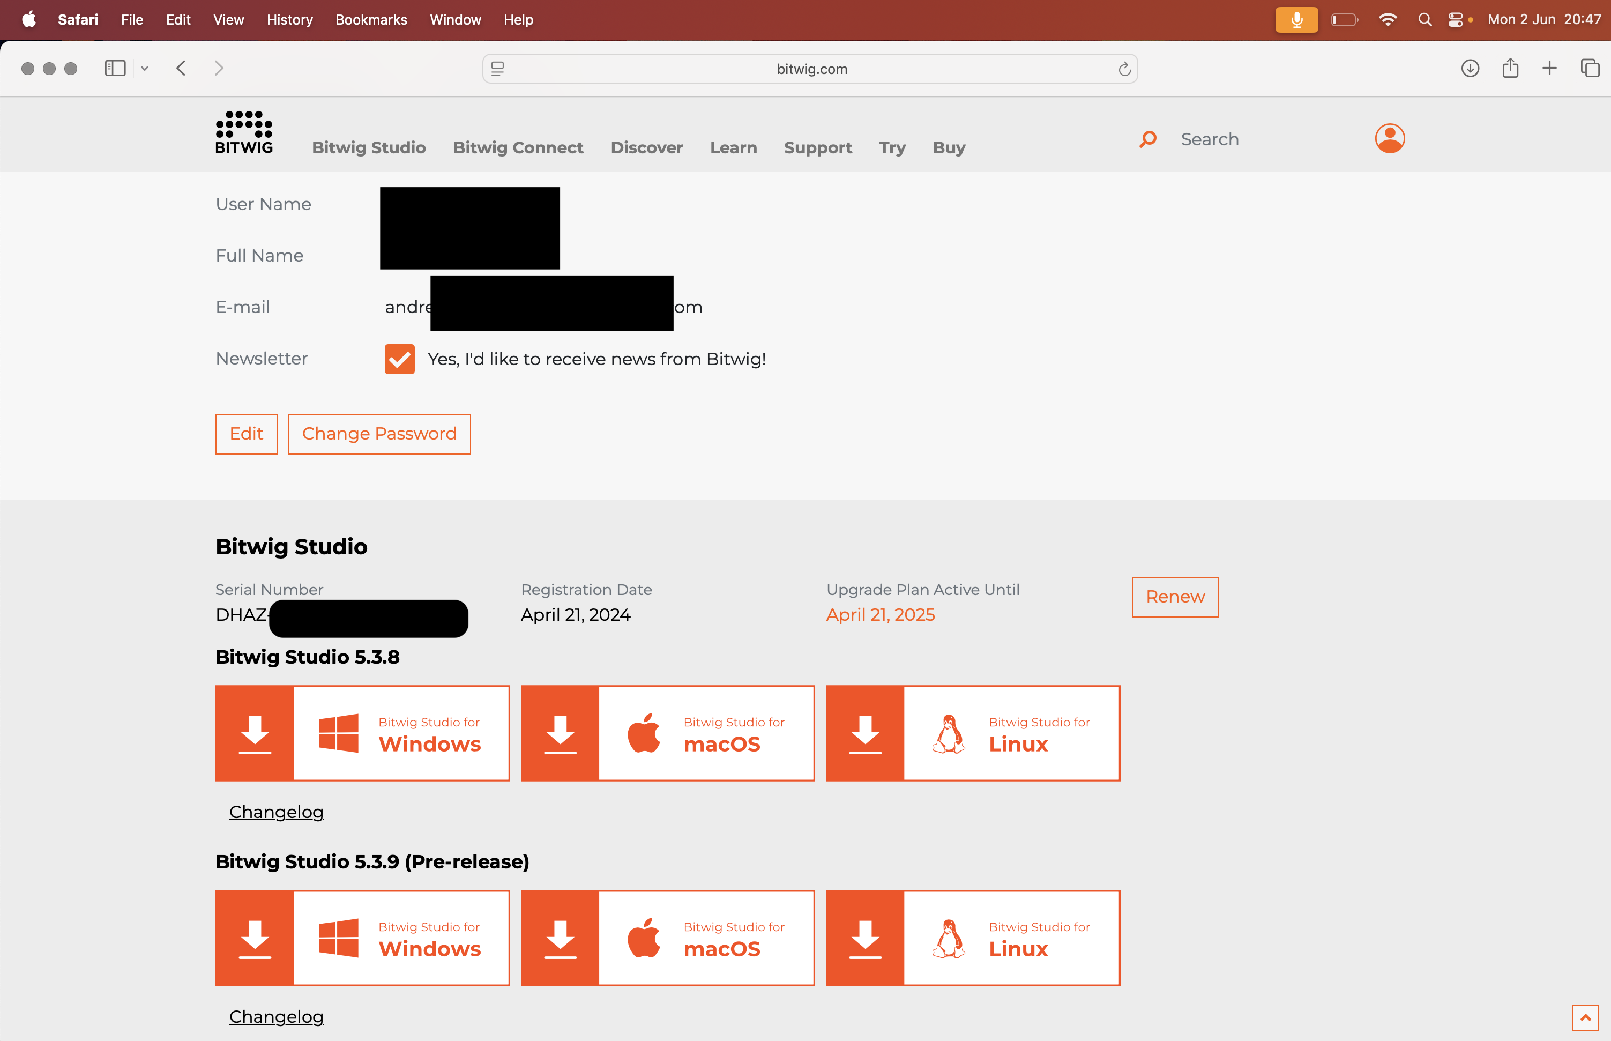Image resolution: width=1611 pixels, height=1041 pixels.
Task: Download Bitwig Studio 5.3.8 for macOS
Action: coord(668,733)
